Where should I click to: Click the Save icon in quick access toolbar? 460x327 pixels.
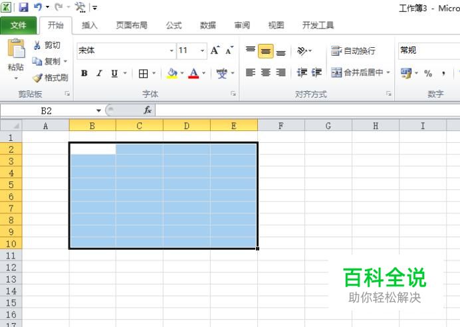[x=23, y=7]
